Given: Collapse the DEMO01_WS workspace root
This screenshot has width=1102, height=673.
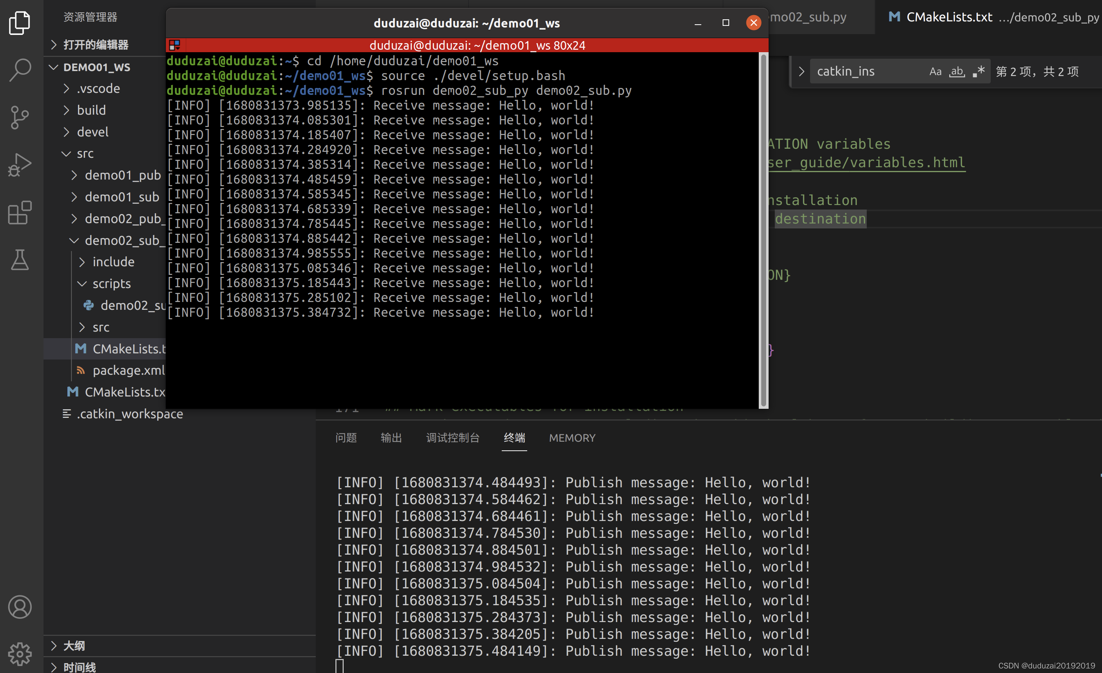Looking at the screenshot, I should coord(54,67).
